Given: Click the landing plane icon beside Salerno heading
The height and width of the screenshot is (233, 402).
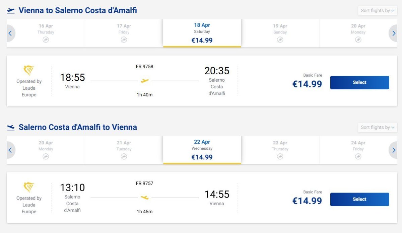Looking at the screenshot, I should [x=11, y=127].
